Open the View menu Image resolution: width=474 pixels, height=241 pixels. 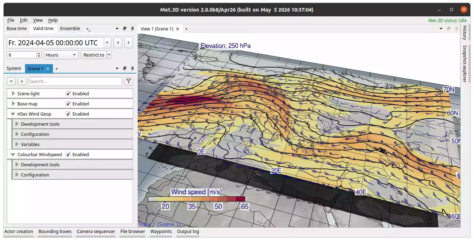pyautogui.click(x=38, y=20)
